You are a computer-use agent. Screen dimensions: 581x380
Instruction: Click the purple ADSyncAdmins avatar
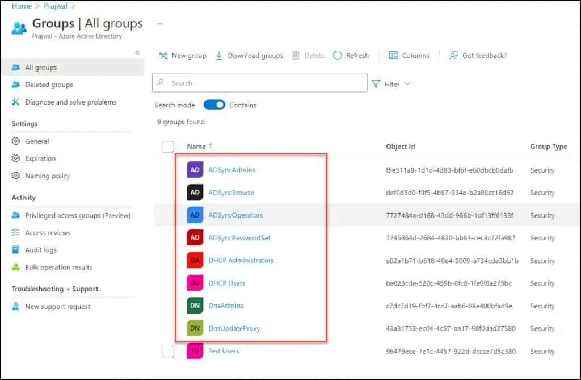pyautogui.click(x=195, y=170)
